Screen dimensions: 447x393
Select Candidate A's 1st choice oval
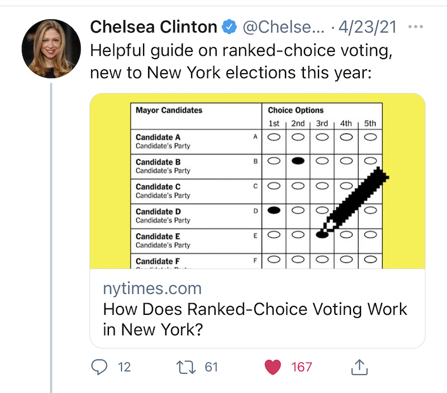tap(274, 136)
